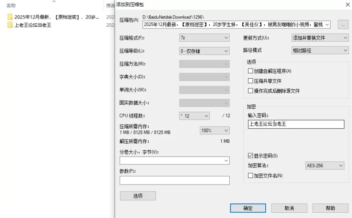Focus the 参数 input field

[174, 181]
